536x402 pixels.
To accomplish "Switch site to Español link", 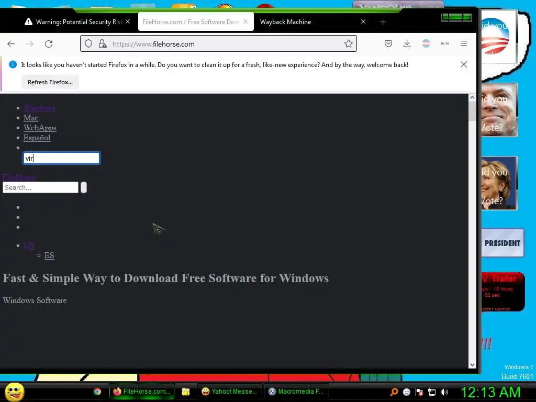I will point(37,138).
